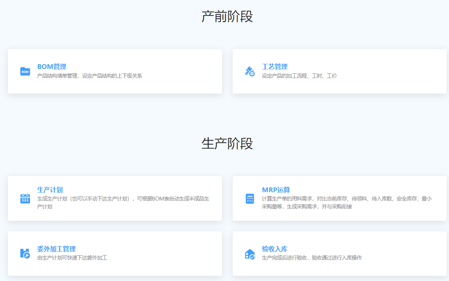Select the MRP运算 title link
The height and width of the screenshot is (281, 449).
point(276,190)
